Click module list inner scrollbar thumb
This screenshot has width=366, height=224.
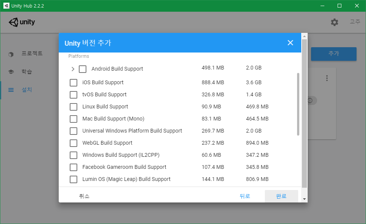(x=298, y=104)
